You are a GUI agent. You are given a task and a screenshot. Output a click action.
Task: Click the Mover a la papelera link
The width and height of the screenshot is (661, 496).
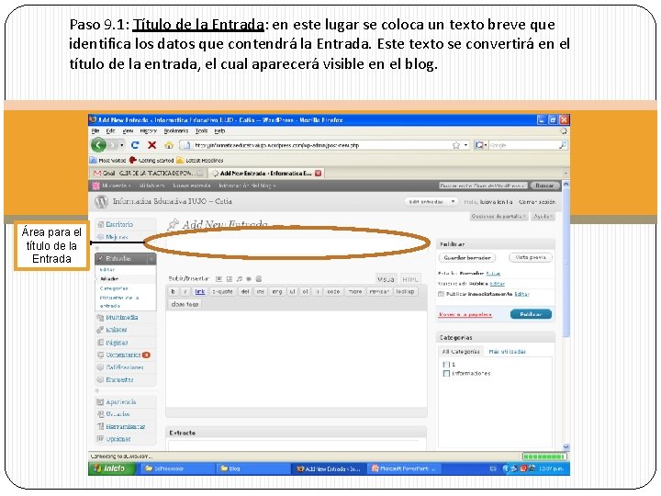(465, 315)
